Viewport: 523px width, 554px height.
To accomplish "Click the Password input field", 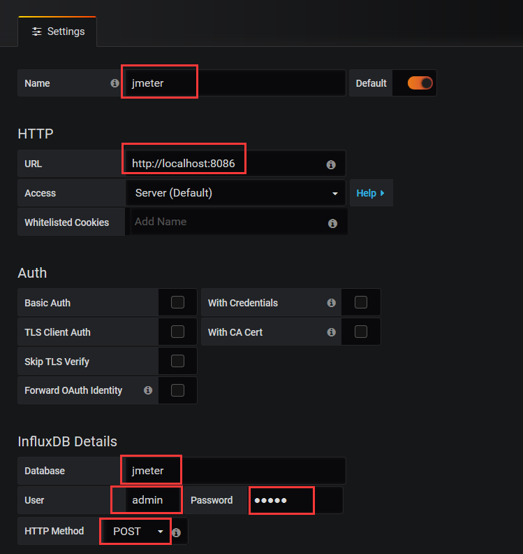I will pos(295,500).
